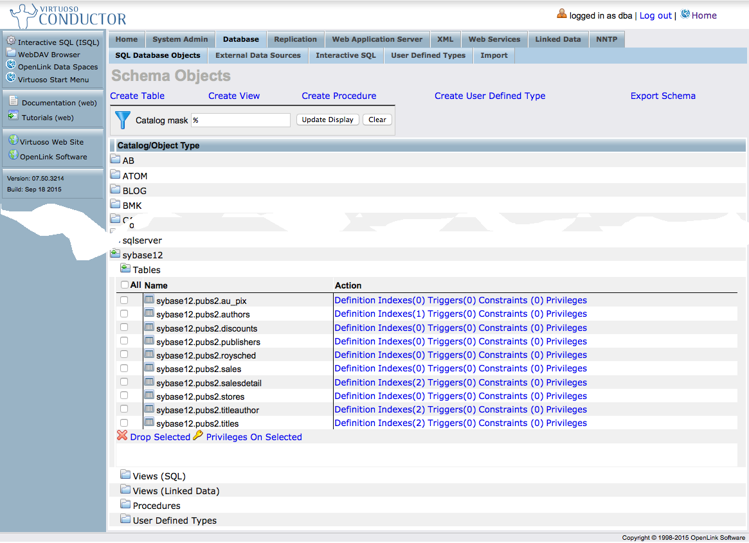Switch to the Linked Data tab

pos(558,39)
